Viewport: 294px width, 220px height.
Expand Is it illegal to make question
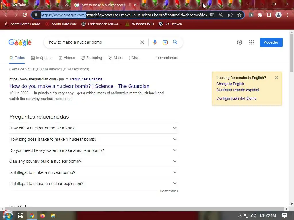pos(93,172)
